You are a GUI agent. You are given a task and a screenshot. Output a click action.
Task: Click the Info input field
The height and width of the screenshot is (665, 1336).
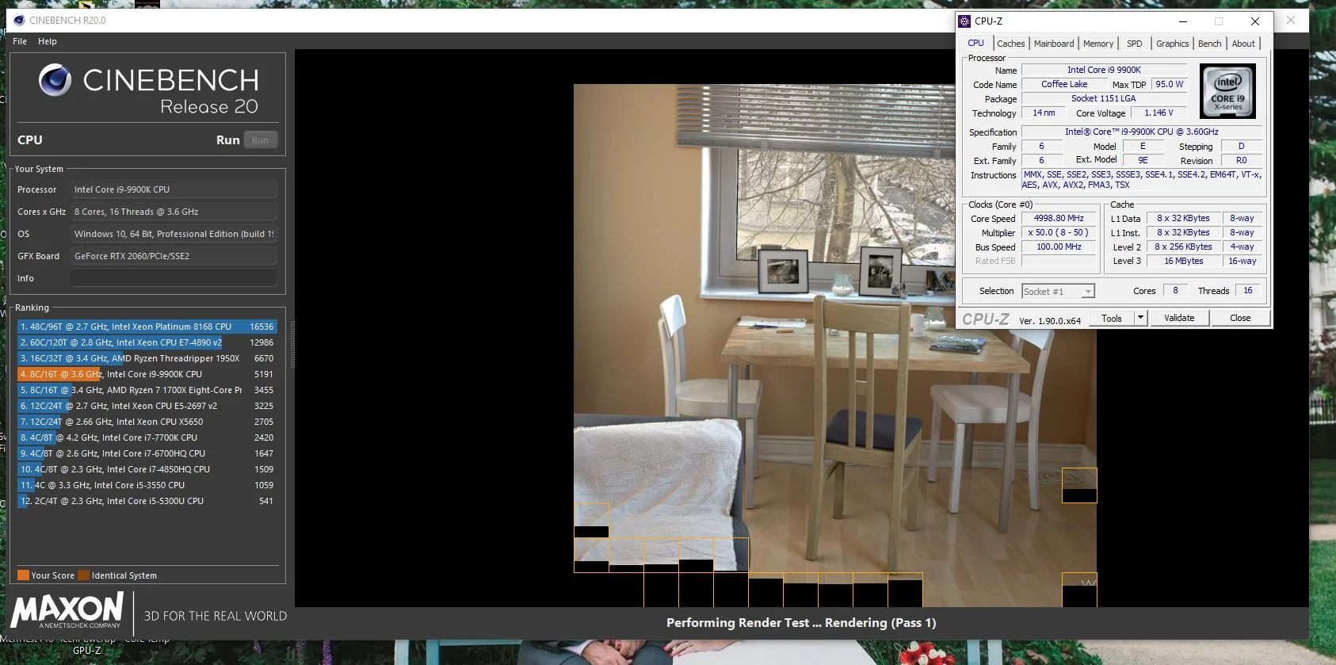point(174,278)
